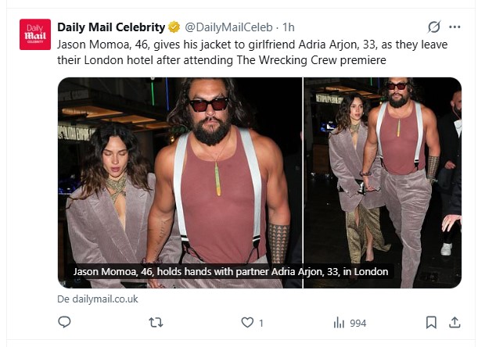
Task: Like the post with the heart icon
Action: point(247,322)
